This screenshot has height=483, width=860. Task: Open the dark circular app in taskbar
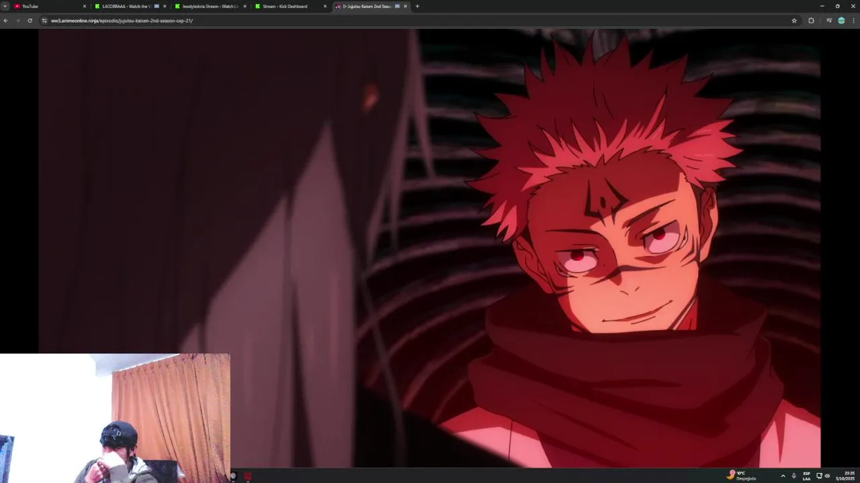coord(233,476)
